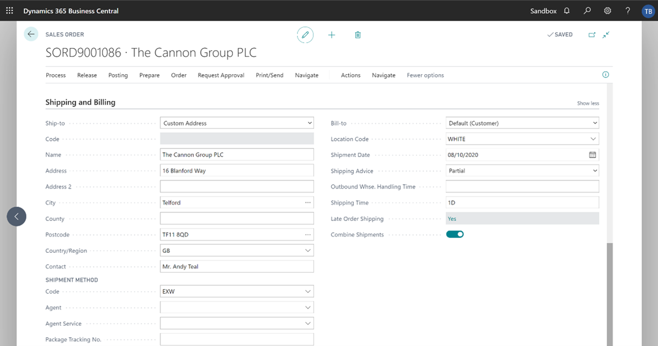This screenshot has width=658, height=346.
Task: Click Show less in Shipping and Billing
Action: click(588, 103)
